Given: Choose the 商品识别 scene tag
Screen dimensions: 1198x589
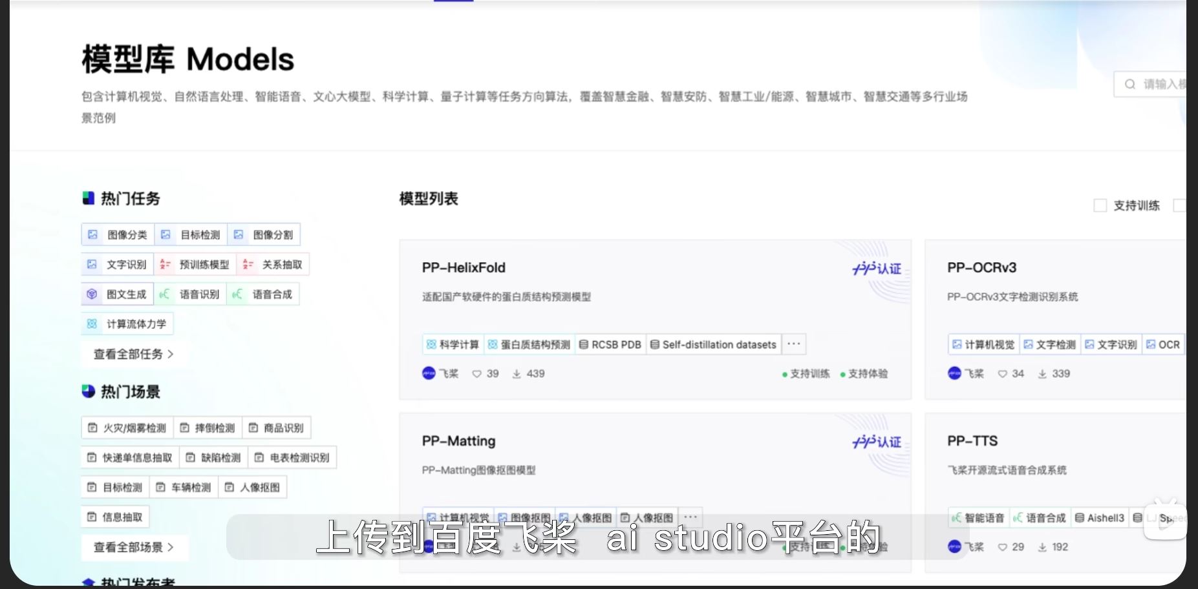Looking at the screenshot, I should pyautogui.click(x=276, y=428).
